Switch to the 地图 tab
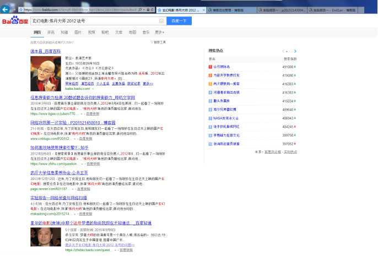 coord(132,32)
